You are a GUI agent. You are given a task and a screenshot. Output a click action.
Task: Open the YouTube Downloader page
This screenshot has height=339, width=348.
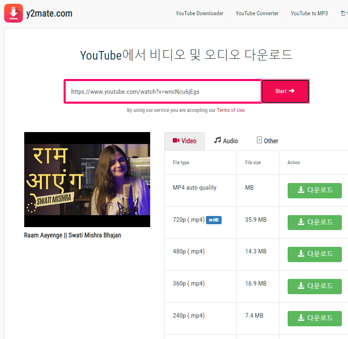click(199, 13)
